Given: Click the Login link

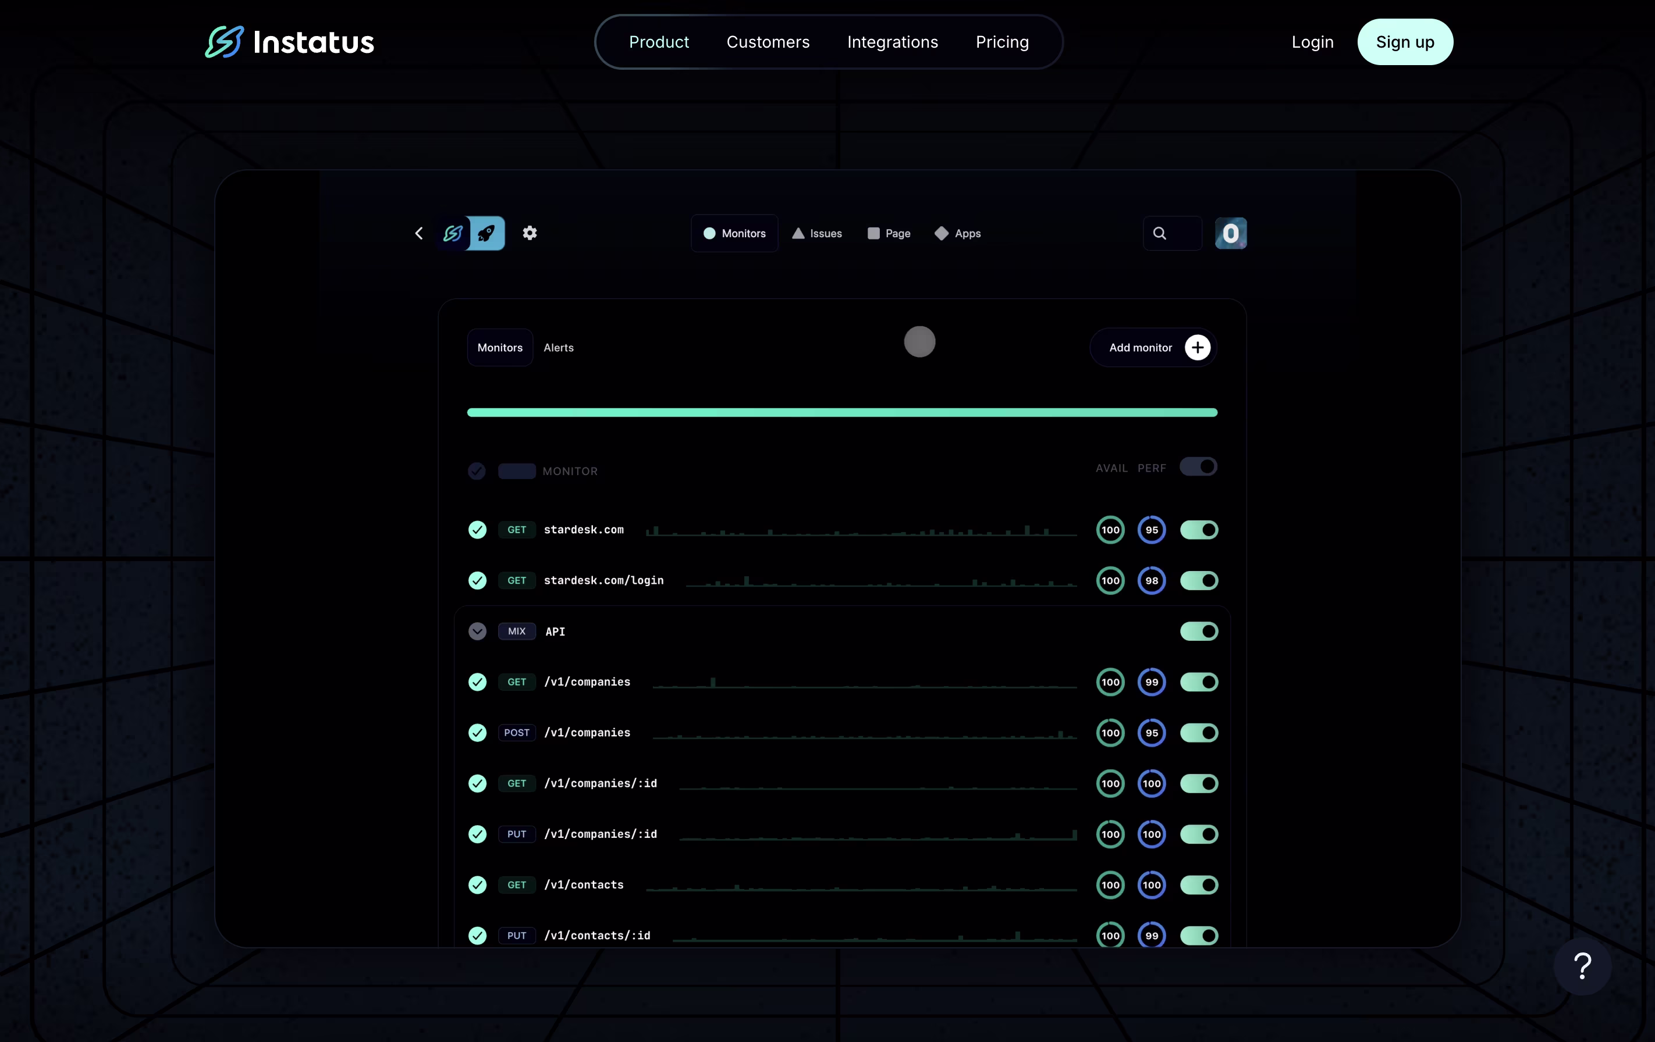Looking at the screenshot, I should click(1312, 42).
